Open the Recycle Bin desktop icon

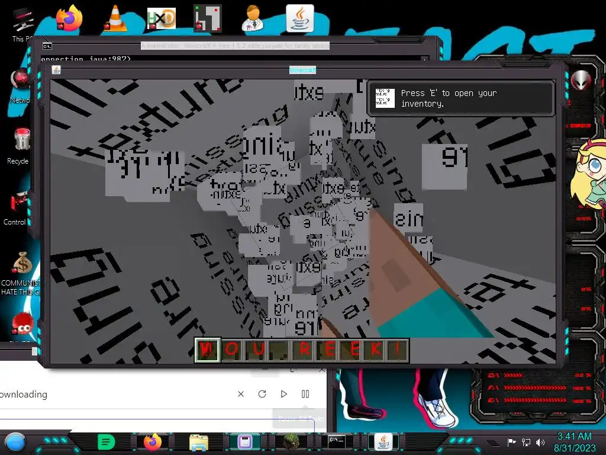pyautogui.click(x=20, y=146)
